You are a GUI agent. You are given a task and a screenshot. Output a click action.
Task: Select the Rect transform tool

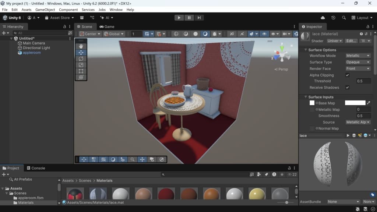[x=81, y=71]
